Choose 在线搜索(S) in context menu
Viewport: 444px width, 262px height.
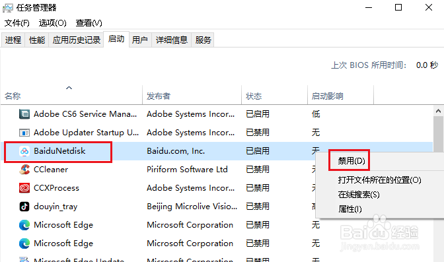(x=359, y=195)
